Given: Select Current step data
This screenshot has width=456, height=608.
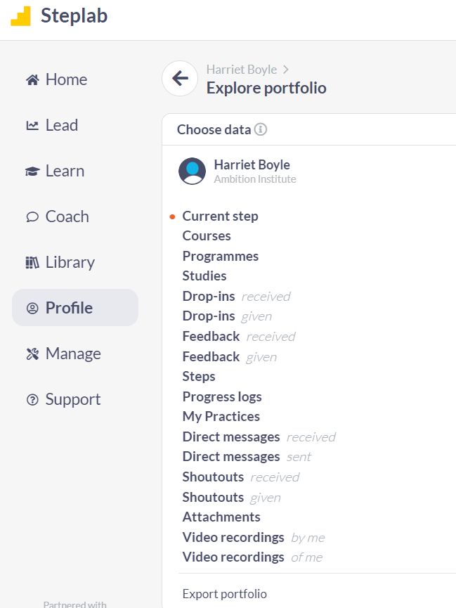Looking at the screenshot, I should (220, 216).
